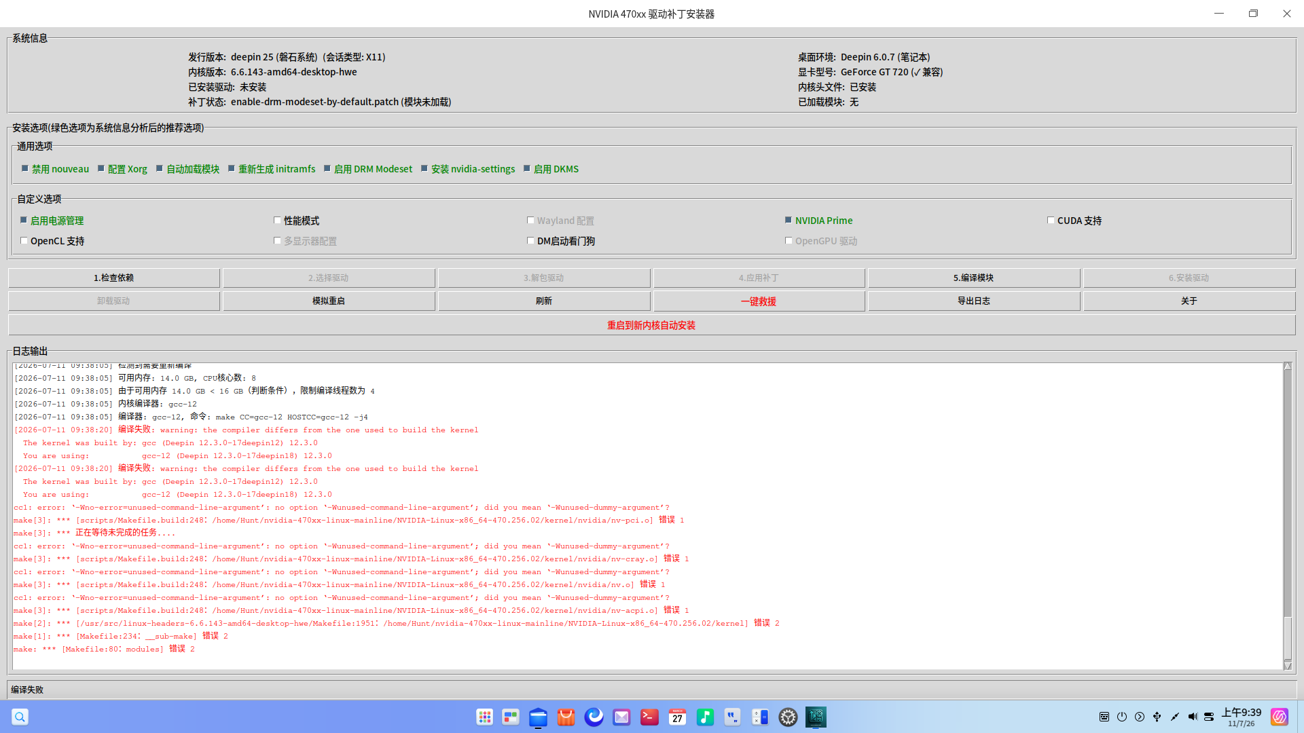Open the browser icon in the dock
This screenshot has height=733, width=1304.
click(594, 717)
